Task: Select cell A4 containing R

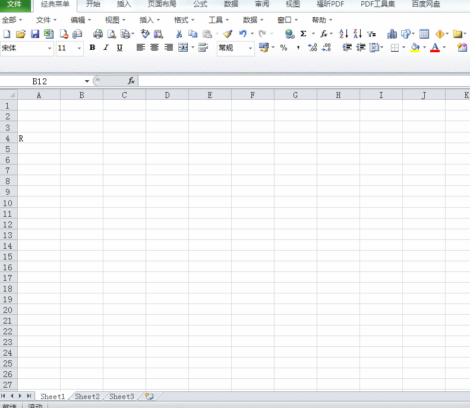Action: [x=39, y=138]
